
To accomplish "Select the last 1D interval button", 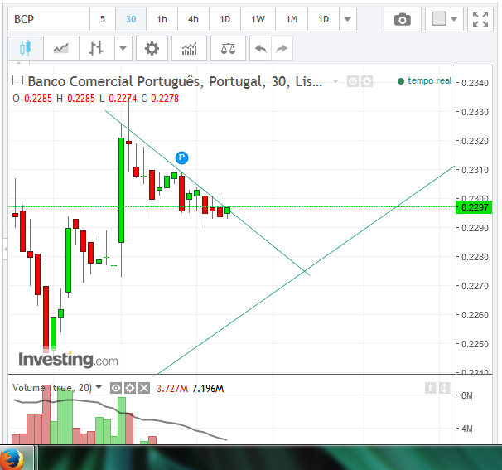I will (323, 19).
